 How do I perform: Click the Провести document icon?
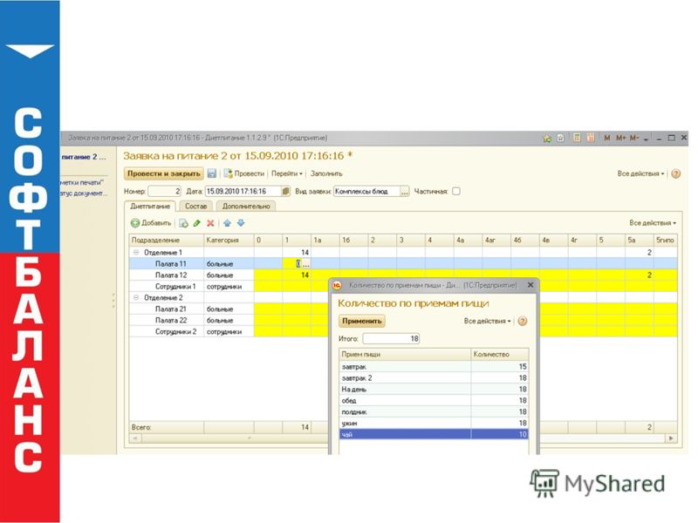pos(228,173)
